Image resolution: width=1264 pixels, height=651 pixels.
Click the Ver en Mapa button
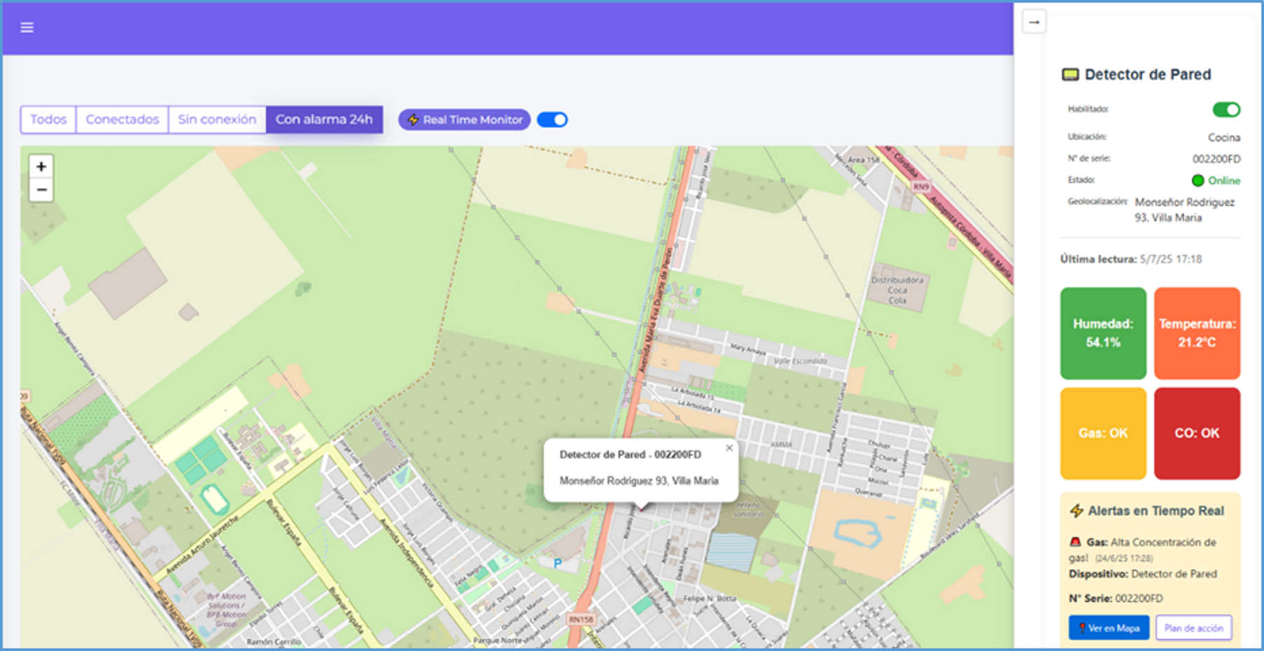[1109, 628]
